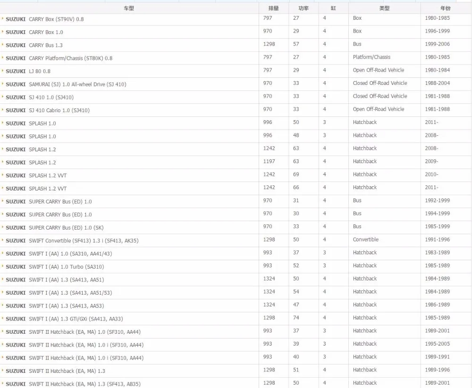This screenshot has height=388, width=472.
Task: Click the '1995-2005' year cell
Action: [x=437, y=344]
